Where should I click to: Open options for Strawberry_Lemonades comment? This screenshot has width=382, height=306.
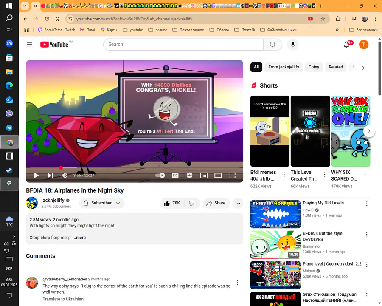tap(237, 283)
